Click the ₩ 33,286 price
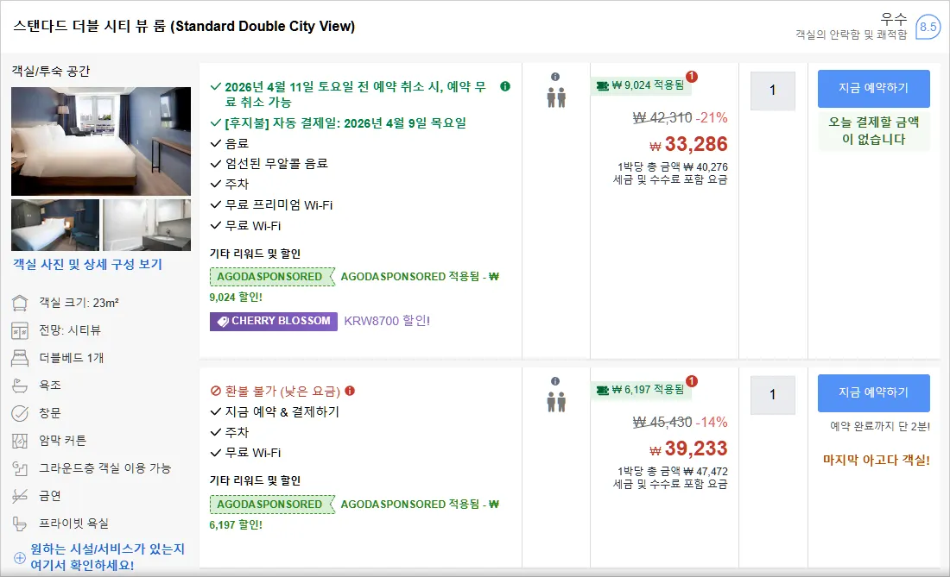The width and height of the screenshot is (950, 577). pos(689,145)
